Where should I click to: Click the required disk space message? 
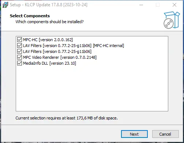point(67,118)
